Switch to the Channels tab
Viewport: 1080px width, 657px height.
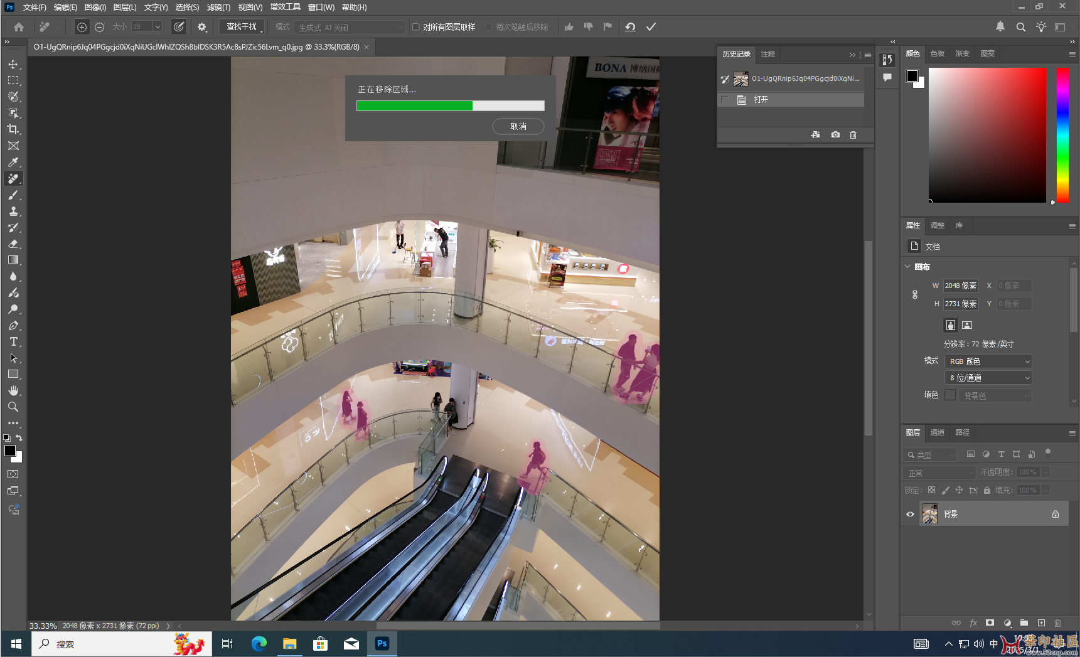(x=938, y=432)
